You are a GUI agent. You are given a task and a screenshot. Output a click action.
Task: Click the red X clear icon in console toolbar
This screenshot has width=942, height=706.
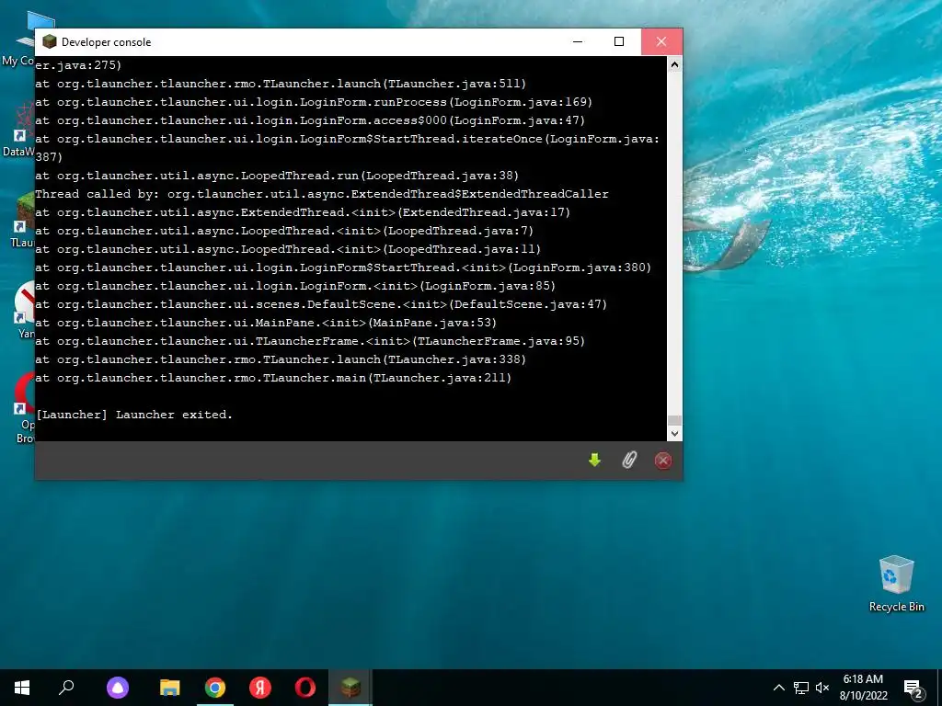[x=662, y=461]
